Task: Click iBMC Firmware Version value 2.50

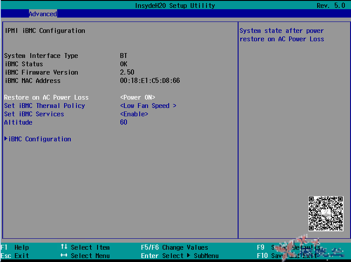Action: [x=127, y=72]
